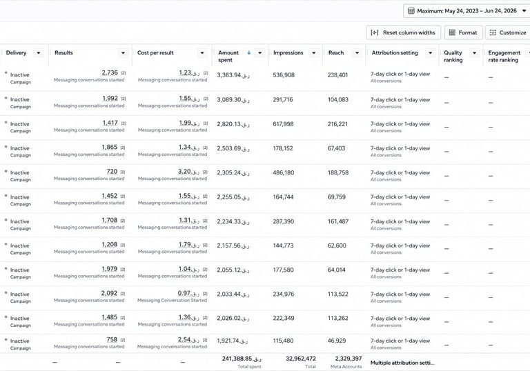Open the date range picker Maximum: May 24, 2023
Viewport: 530px width, 371px height.
pos(467,11)
